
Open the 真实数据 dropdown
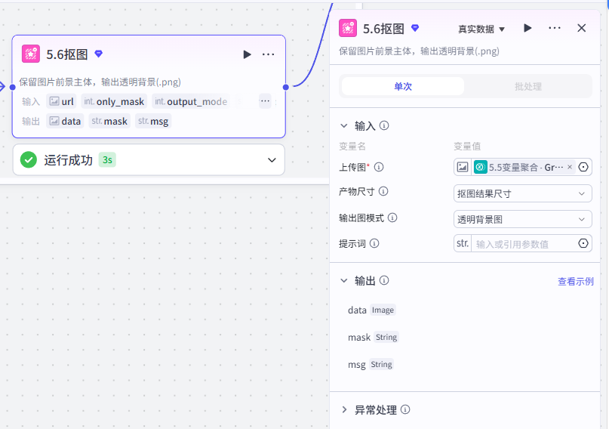point(481,29)
